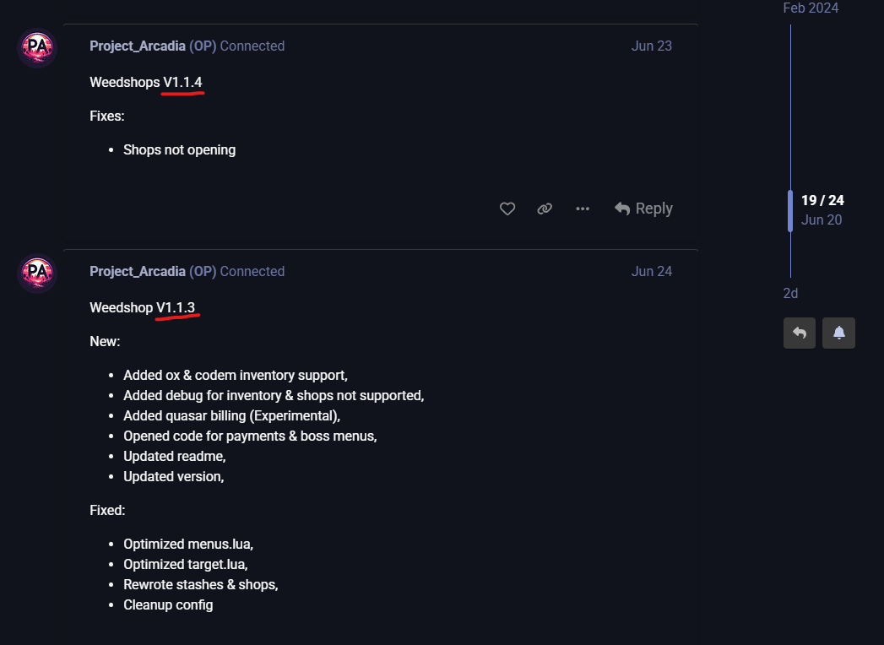
Task: Copy link to the V1.1.4 post
Action: (545, 209)
